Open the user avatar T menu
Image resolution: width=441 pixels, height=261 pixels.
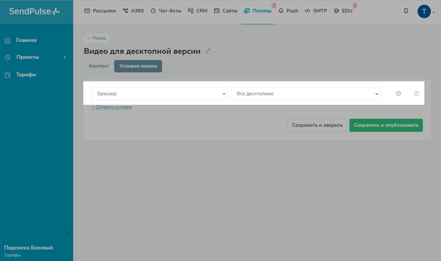(424, 12)
